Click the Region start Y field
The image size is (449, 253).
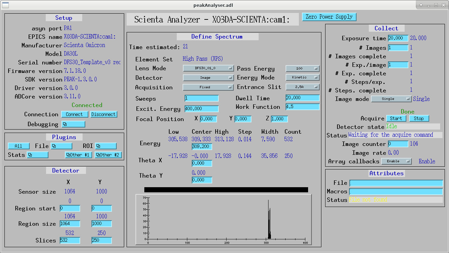pyautogui.click(x=102, y=208)
